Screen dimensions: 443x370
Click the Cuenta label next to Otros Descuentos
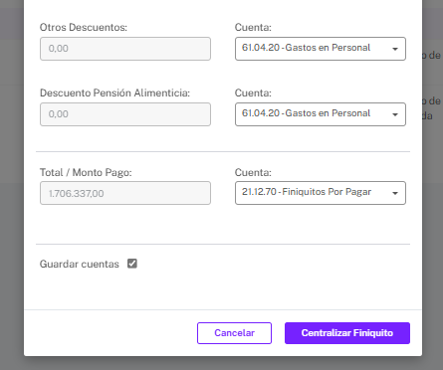[253, 27]
